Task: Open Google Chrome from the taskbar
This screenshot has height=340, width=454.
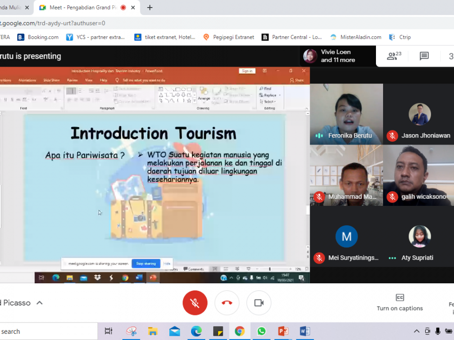Action: click(x=239, y=331)
